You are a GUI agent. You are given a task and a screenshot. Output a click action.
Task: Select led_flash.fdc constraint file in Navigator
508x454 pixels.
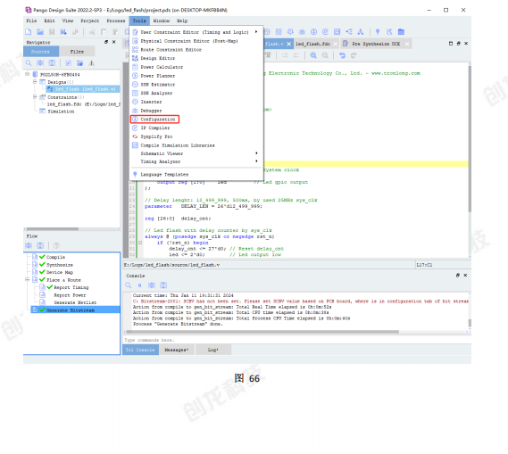(x=83, y=104)
